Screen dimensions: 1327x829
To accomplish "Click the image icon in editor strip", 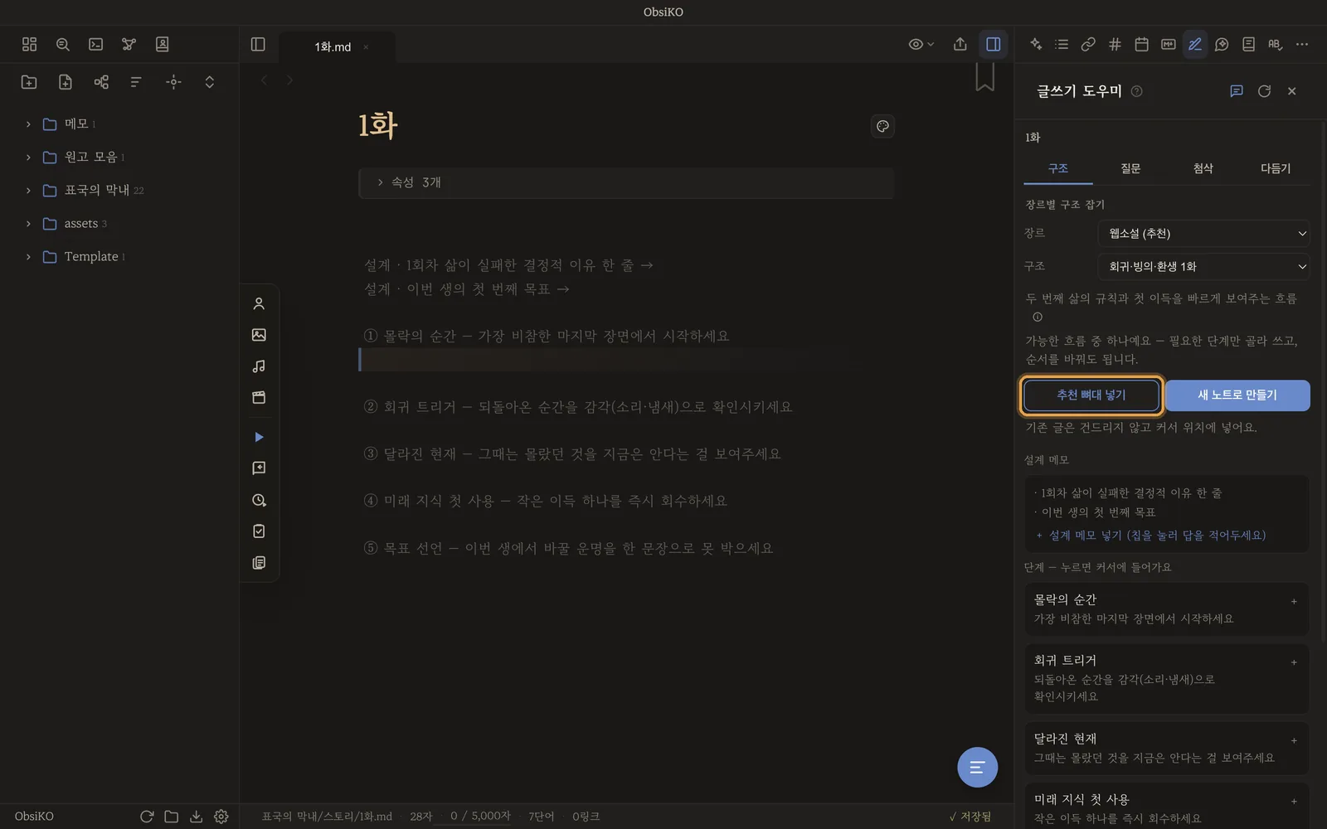I will pos(259,335).
